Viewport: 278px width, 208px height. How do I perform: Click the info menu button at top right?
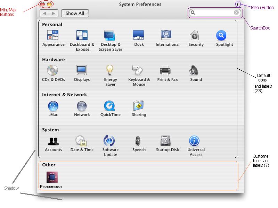[x=238, y=4]
